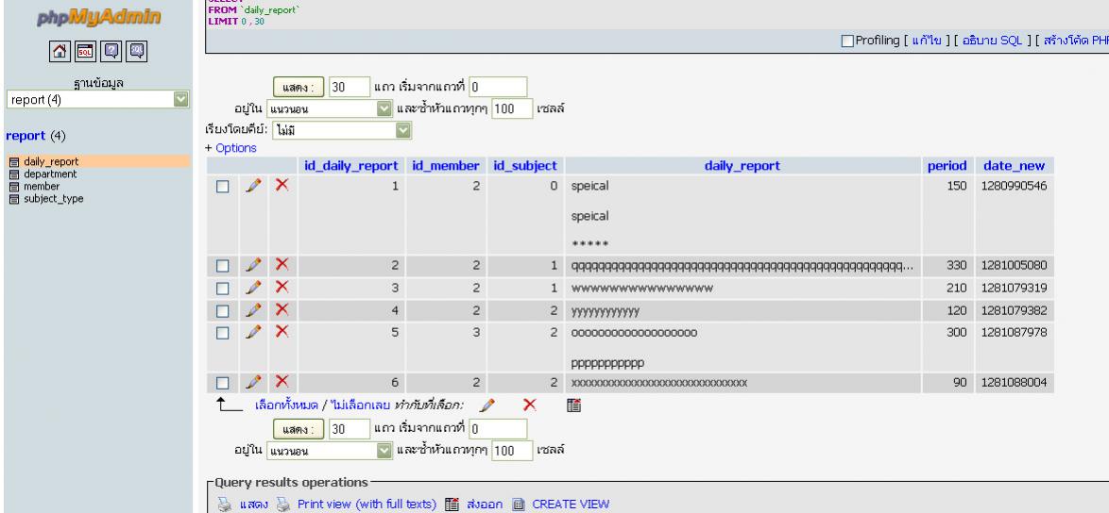Sort by period column header
This screenshot has height=513, width=1109.
coord(947,166)
